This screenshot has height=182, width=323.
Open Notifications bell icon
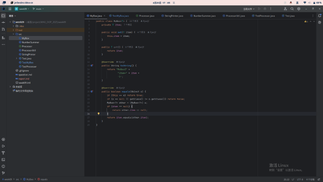tap(319, 16)
